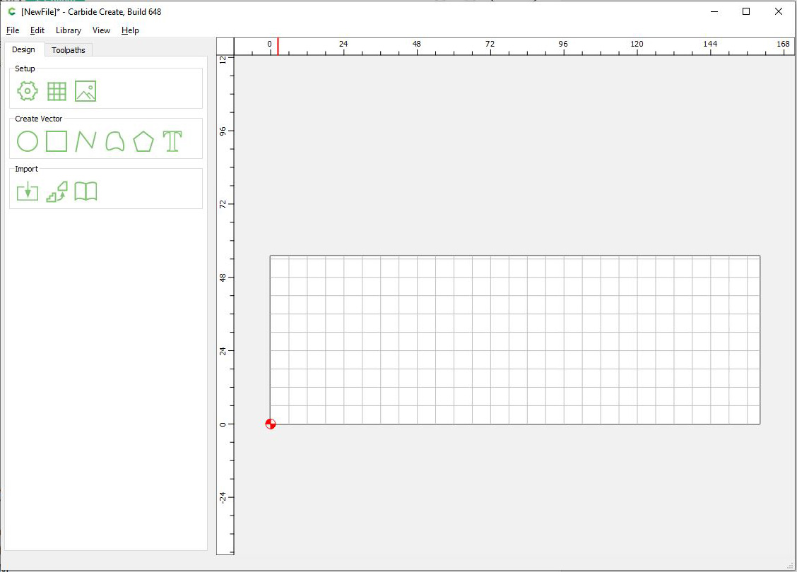Close the Carbide Create window
The width and height of the screenshot is (797, 572).
pyautogui.click(x=778, y=11)
